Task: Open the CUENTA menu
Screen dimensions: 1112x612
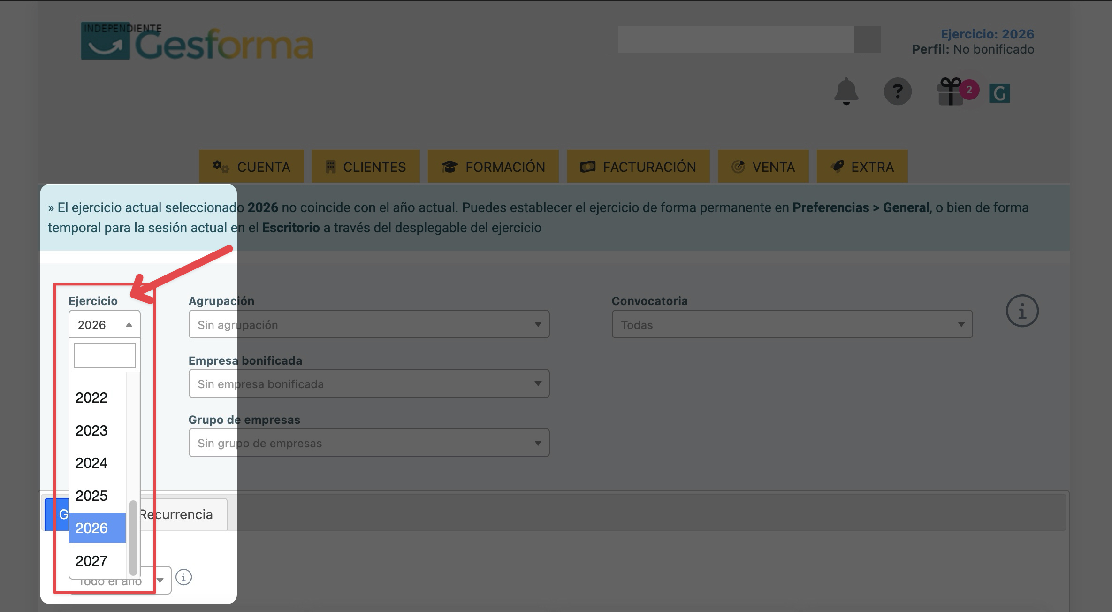Action: [x=251, y=167]
